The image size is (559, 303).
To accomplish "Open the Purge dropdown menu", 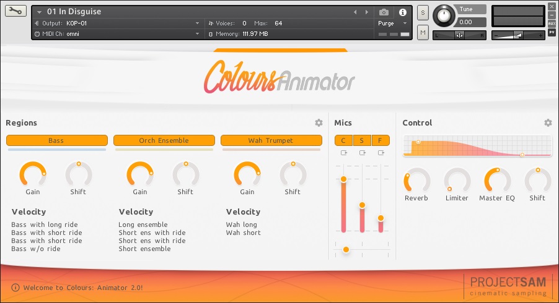I will 392,23.
